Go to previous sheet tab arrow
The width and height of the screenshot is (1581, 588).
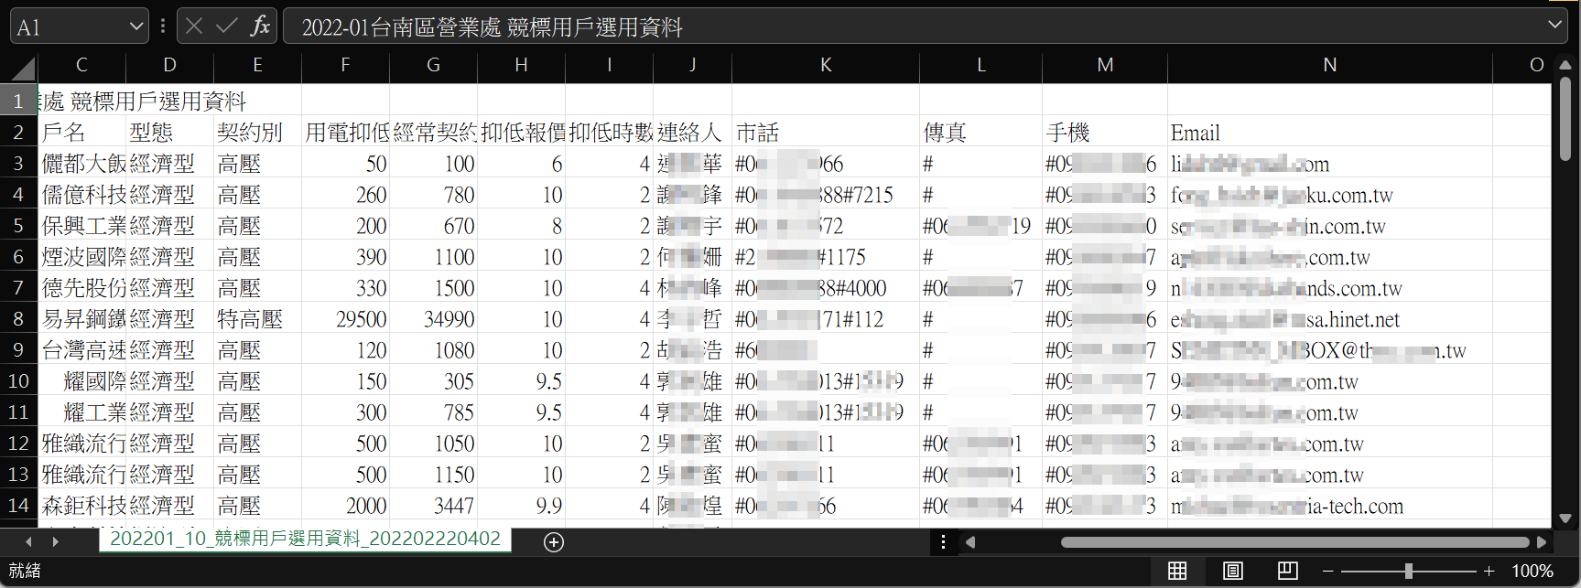point(28,542)
